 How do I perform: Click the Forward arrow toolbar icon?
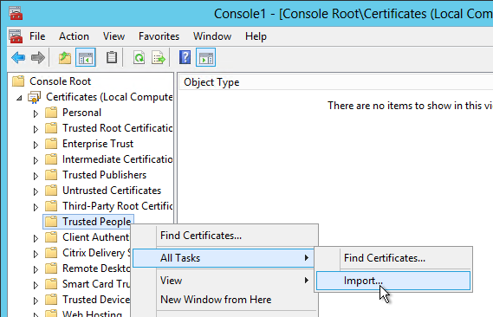coord(38,58)
